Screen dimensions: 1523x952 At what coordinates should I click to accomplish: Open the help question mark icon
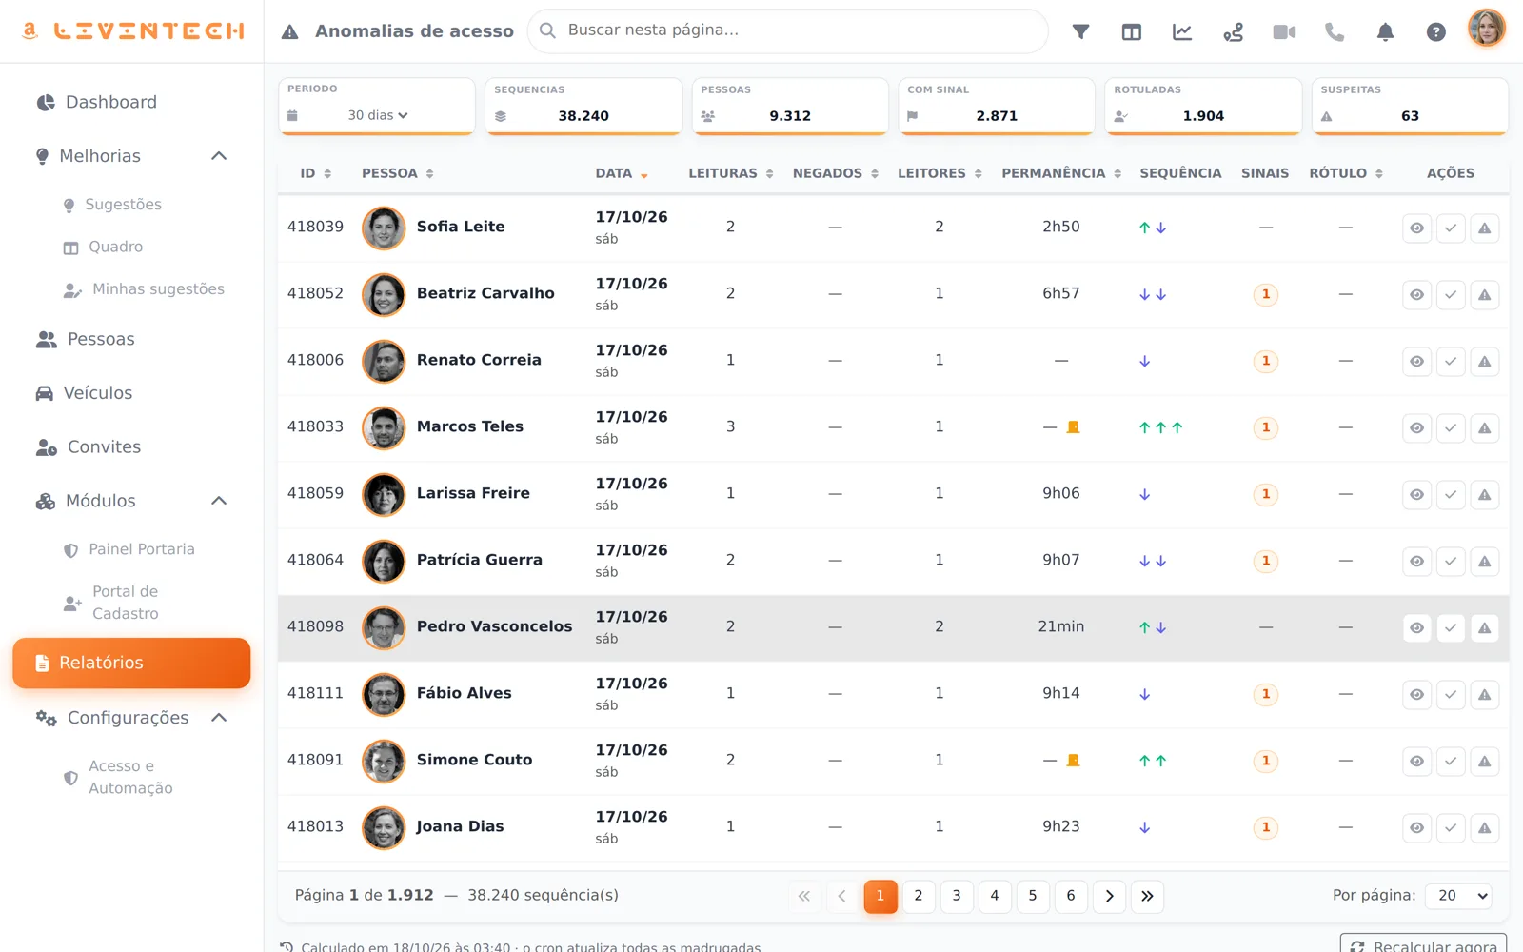[x=1436, y=31]
